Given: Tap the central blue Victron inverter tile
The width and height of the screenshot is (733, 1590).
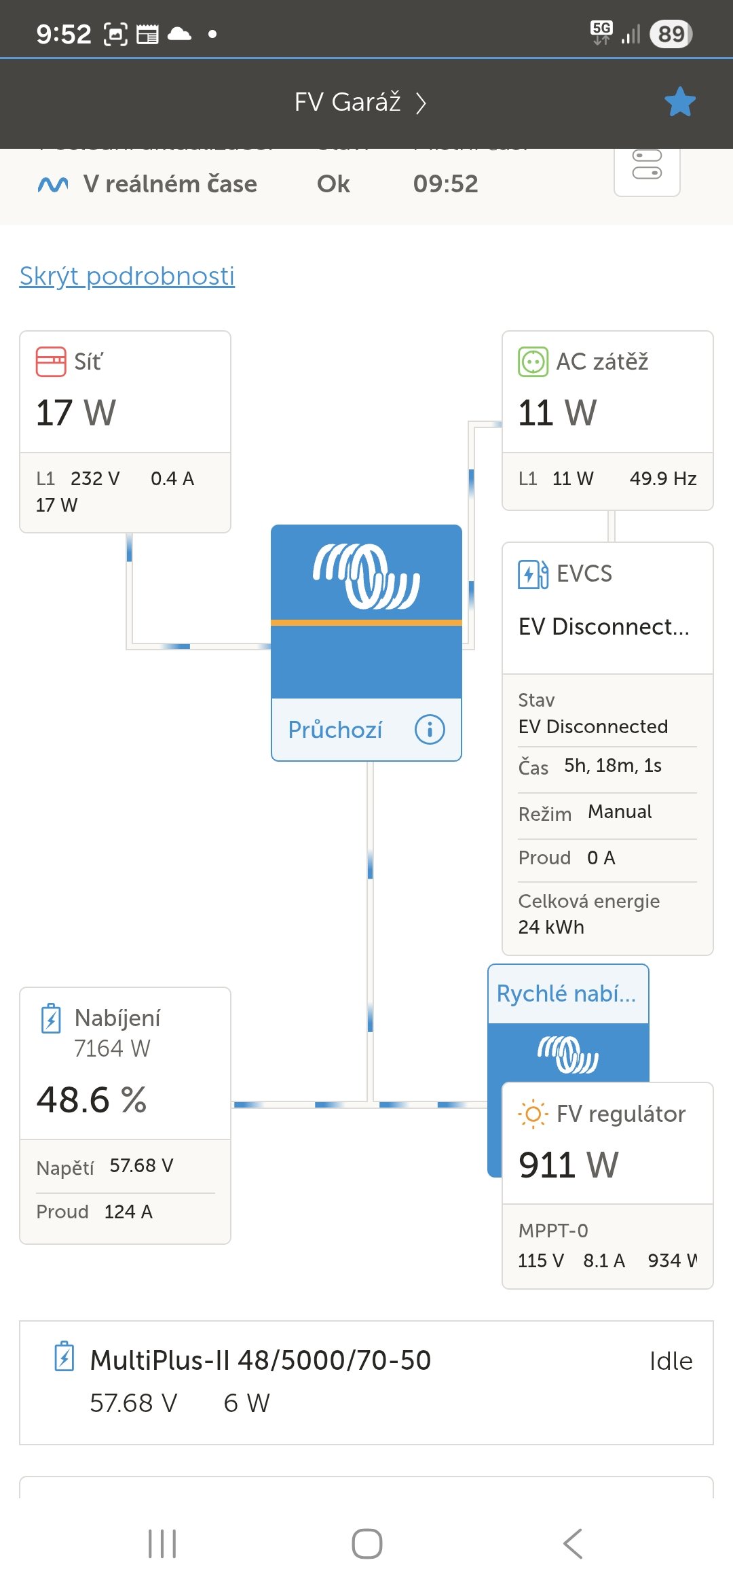Looking at the screenshot, I should pos(366,612).
